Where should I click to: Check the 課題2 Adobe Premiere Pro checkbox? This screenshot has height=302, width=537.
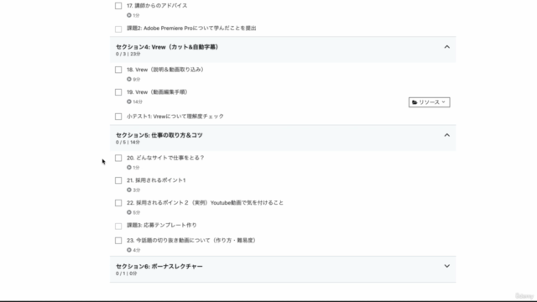tap(118, 29)
